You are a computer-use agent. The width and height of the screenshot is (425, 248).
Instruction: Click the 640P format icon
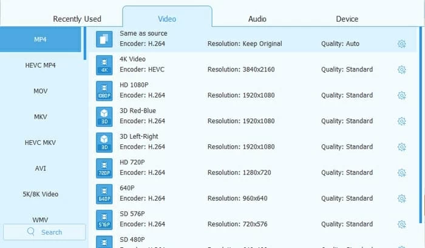tap(105, 193)
